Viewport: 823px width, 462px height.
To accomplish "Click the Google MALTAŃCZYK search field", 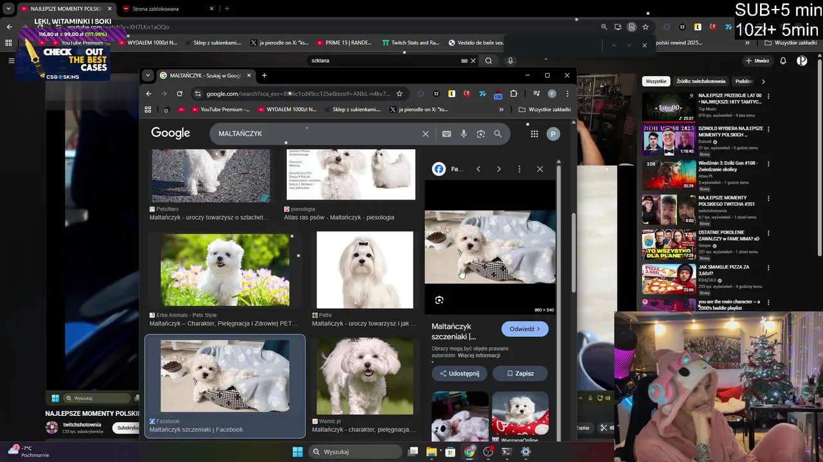I will pos(318,133).
